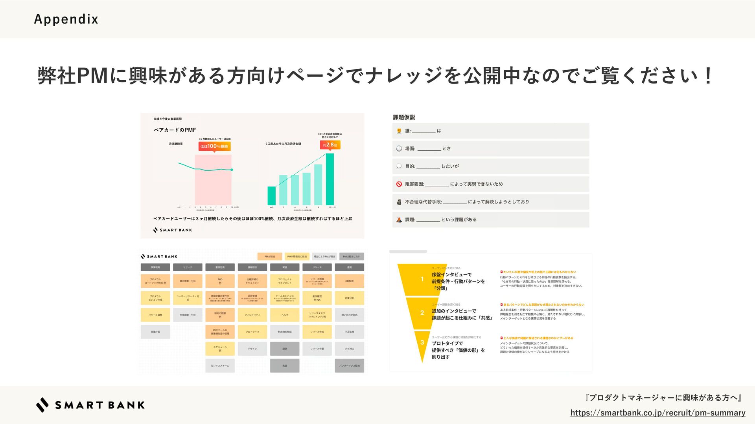
Task: Click the Appendix heading text
Action: coord(66,19)
